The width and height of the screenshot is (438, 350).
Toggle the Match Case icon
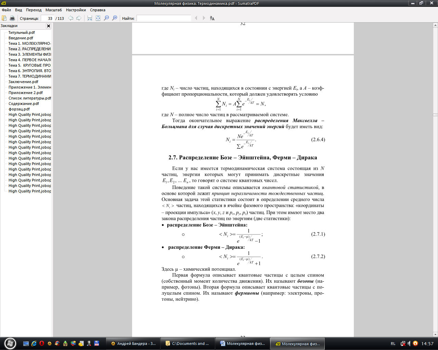point(212,18)
